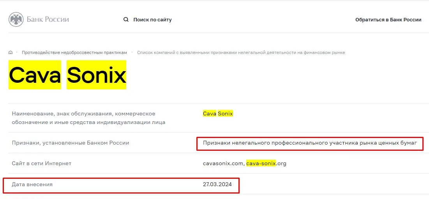Click the highlighted word Sonix in the page heading
Image resolution: width=429 pixels, height=199 pixels.
pos(96,75)
